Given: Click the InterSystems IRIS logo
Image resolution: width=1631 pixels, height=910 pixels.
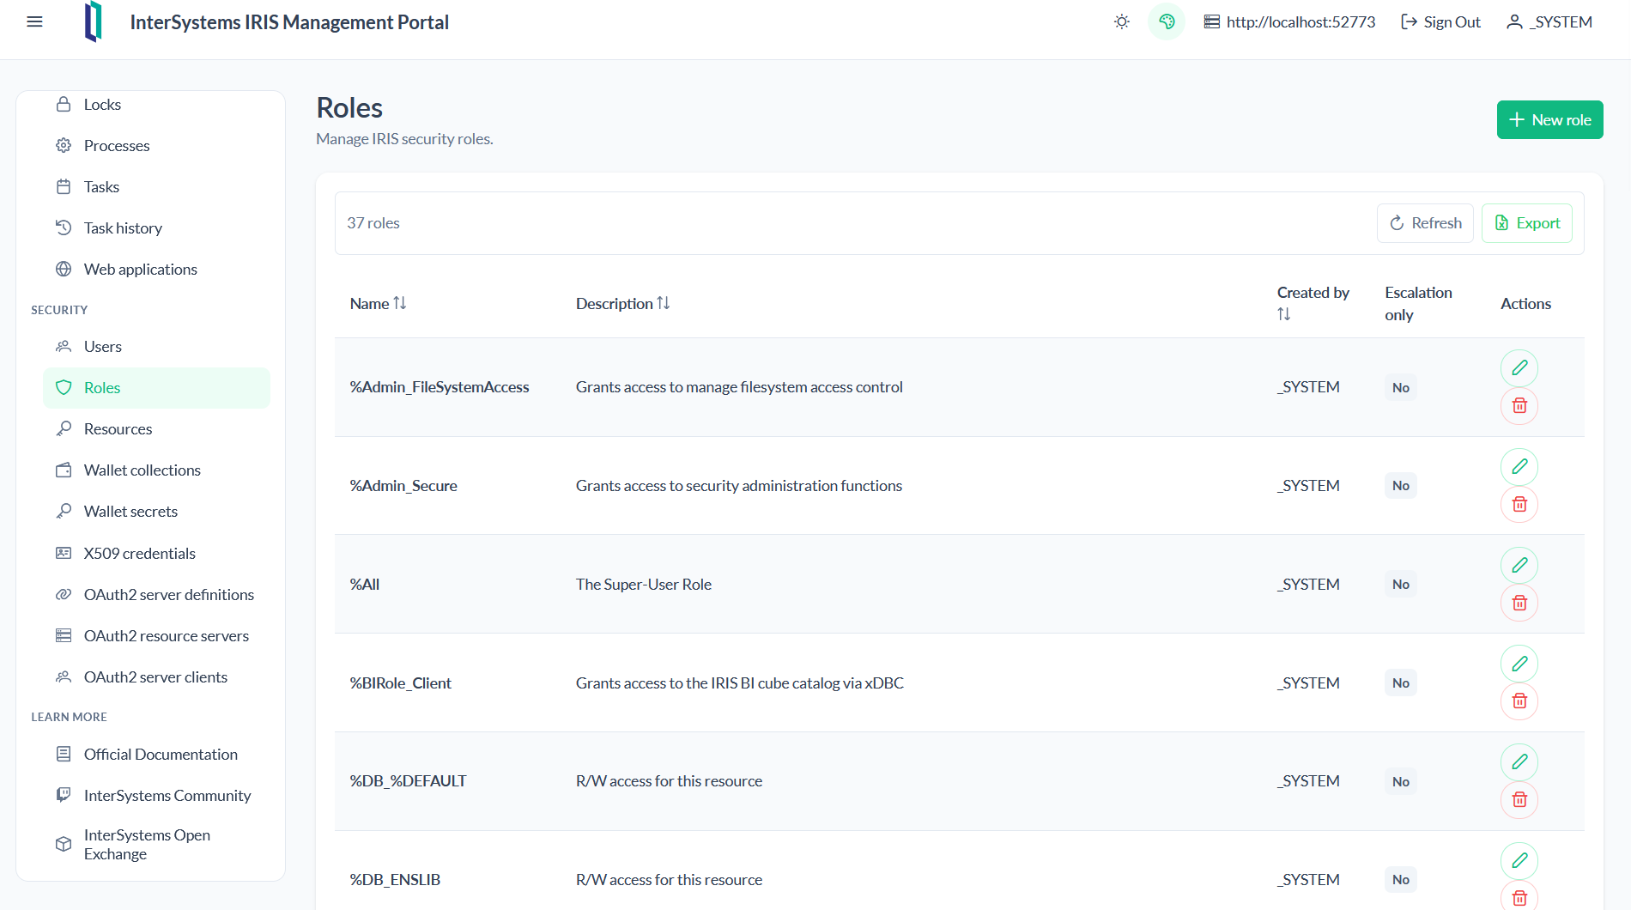Looking at the screenshot, I should coord(94,21).
